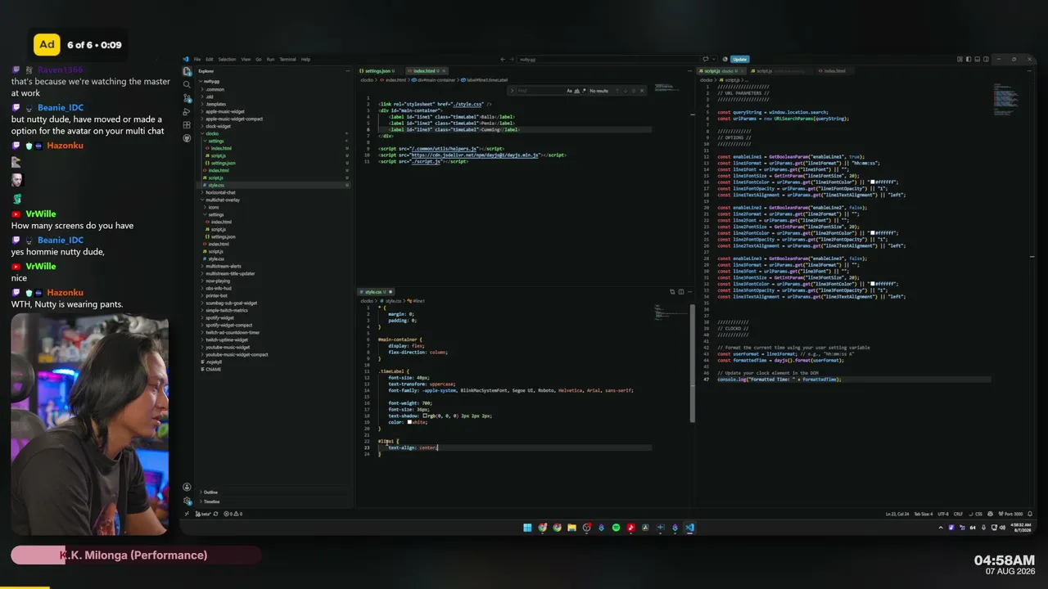Collapse the nutty.gg root folder
This screenshot has height=589, width=1048.
pyautogui.click(x=211, y=82)
